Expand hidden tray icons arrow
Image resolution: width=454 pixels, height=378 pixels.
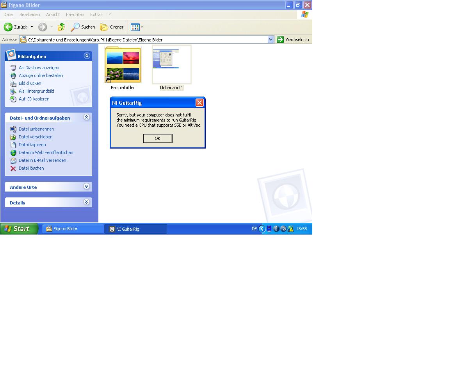[x=262, y=229]
